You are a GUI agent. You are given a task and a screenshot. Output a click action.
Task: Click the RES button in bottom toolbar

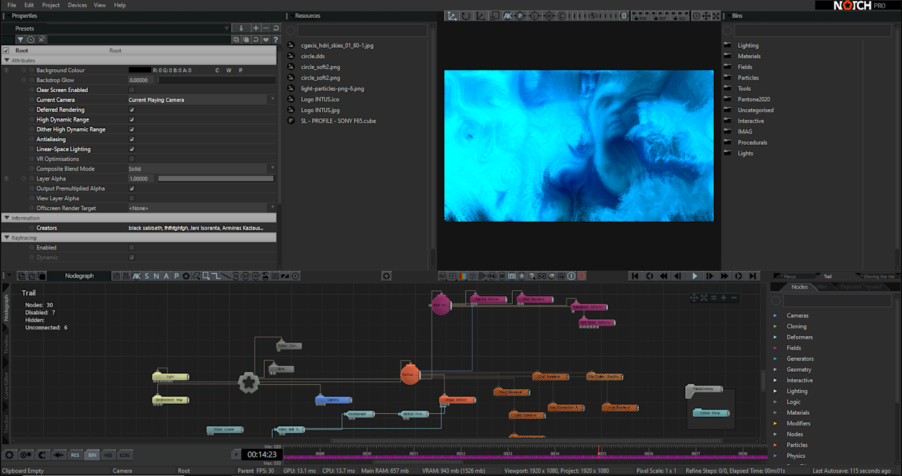(x=75, y=455)
